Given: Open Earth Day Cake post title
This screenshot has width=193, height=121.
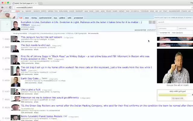Looking at the screenshot, I should [31, 79].
